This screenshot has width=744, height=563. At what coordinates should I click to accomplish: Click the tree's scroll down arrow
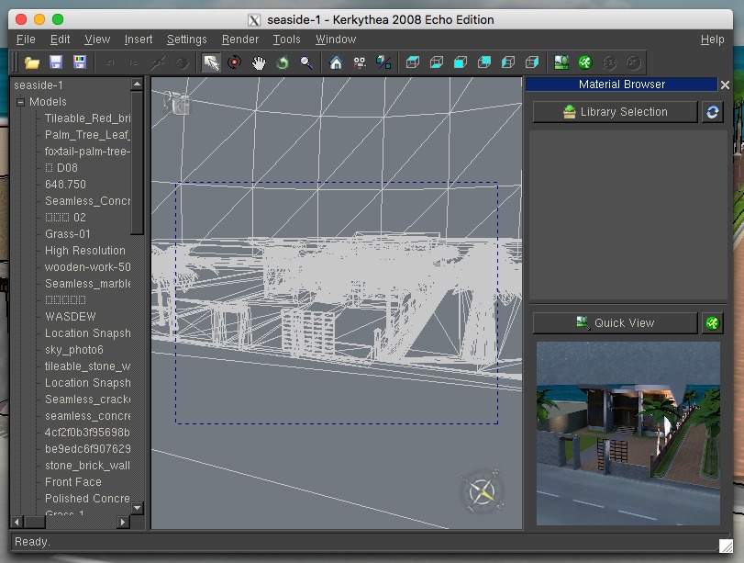point(137,508)
